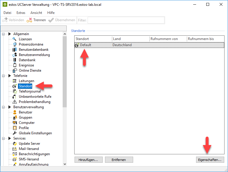Open Telefonjournal via its icon
The width and height of the screenshot is (228, 172).
pos(15,91)
